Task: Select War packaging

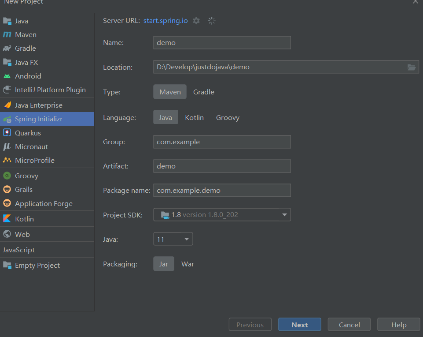Action: [x=188, y=264]
